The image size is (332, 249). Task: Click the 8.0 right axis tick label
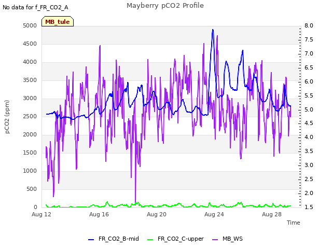(x=309, y=25)
